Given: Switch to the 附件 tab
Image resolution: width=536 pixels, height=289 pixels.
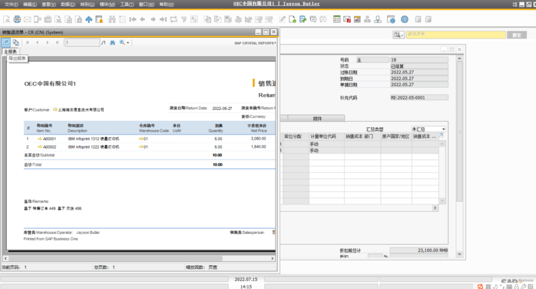Looking at the screenshot, I should coord(317,118).
